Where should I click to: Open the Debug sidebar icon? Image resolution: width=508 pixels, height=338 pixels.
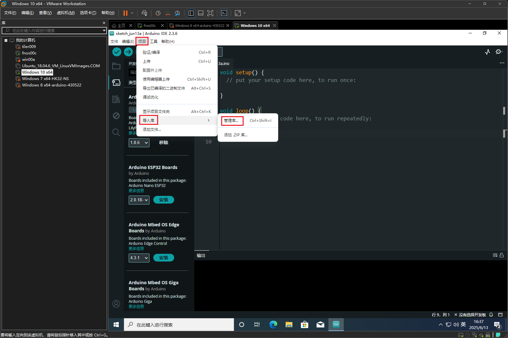(x=116, y=116)
